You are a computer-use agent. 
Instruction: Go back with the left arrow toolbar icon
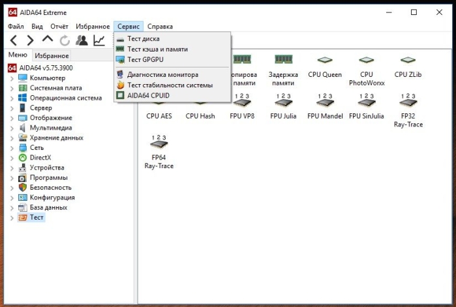click(x=14, y=40)
